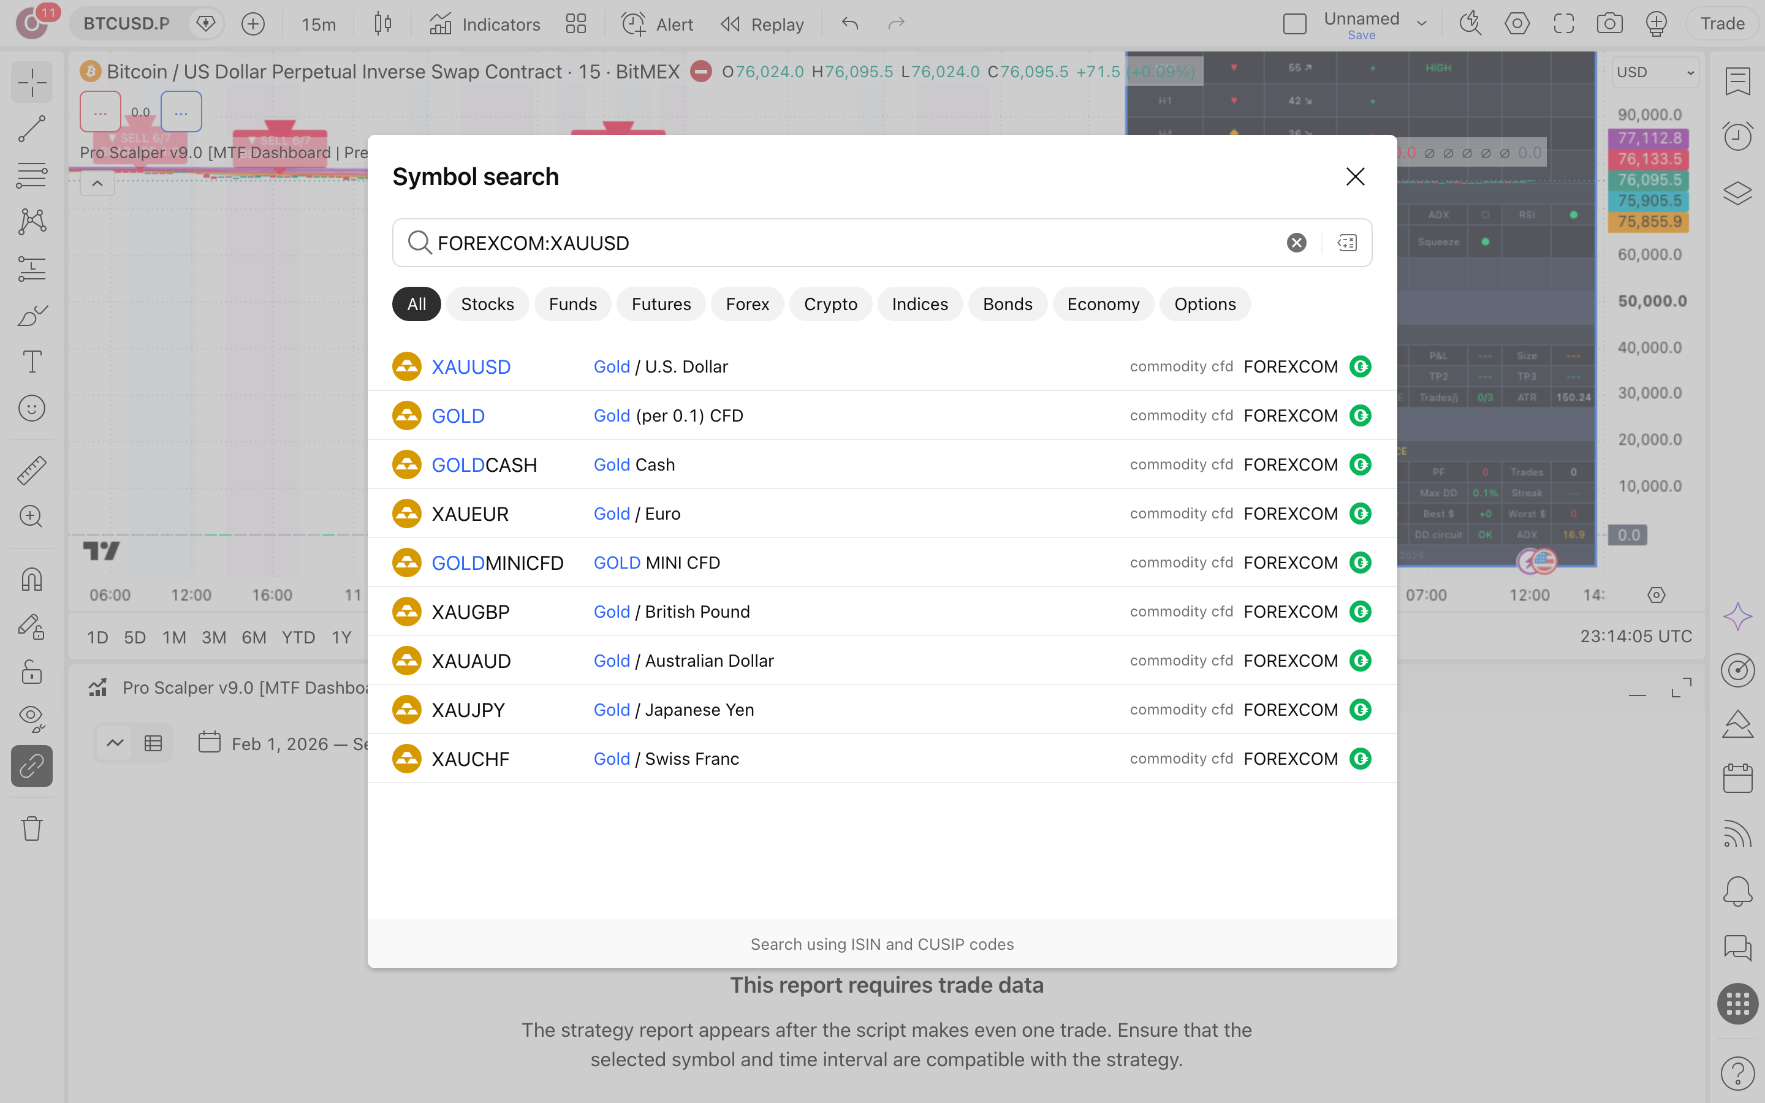Screen dimensions: 1765x1103
Task: Collapse the indicator legend chevron
Action: point(97,183)
